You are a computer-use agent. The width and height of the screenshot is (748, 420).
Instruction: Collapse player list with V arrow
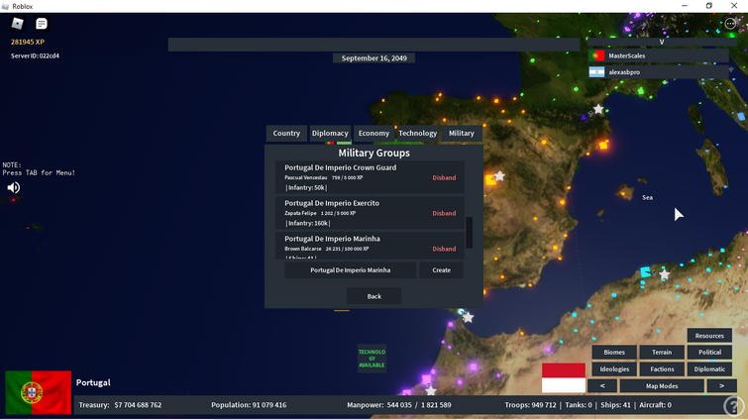click(662, 42)
